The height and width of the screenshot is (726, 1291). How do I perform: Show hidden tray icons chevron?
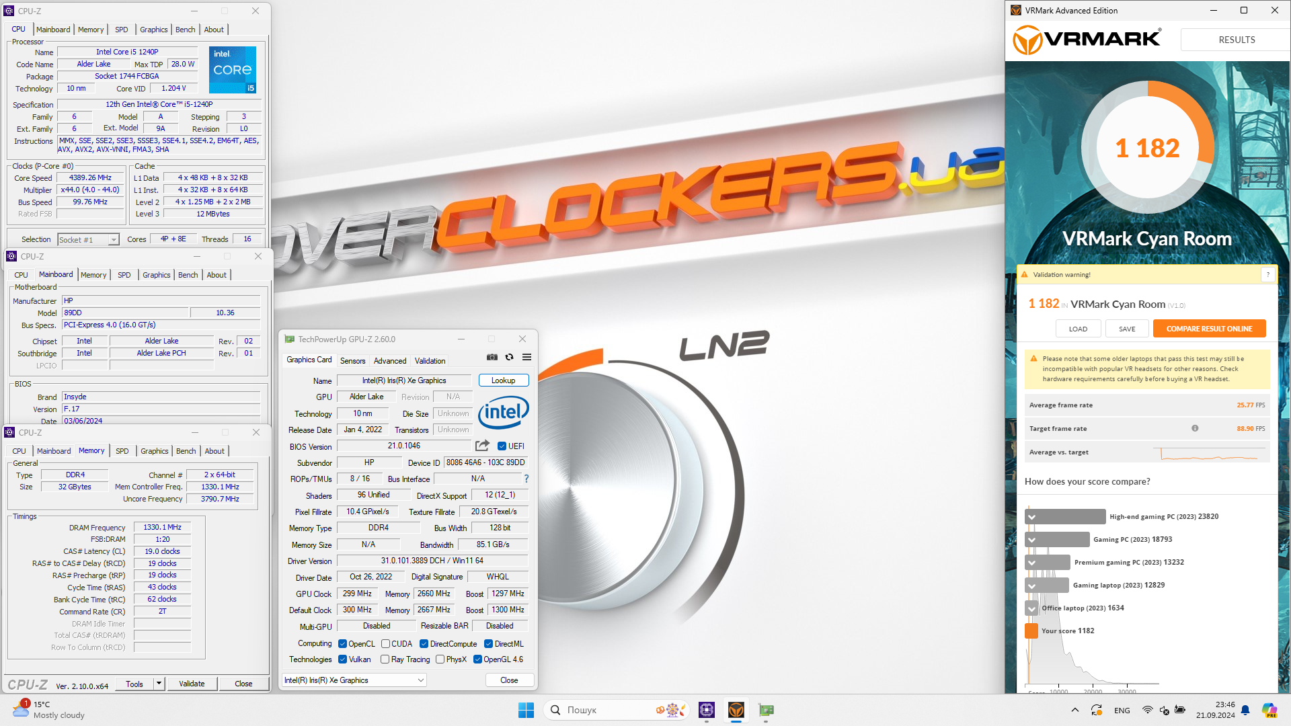[1075, 710]
